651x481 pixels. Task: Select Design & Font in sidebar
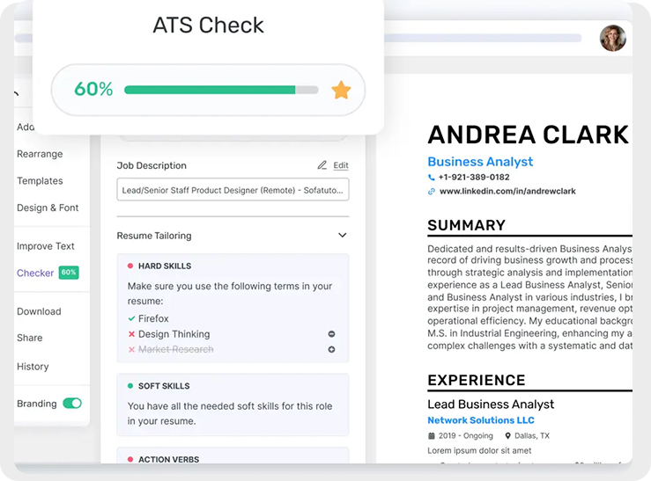click(48, 208)
